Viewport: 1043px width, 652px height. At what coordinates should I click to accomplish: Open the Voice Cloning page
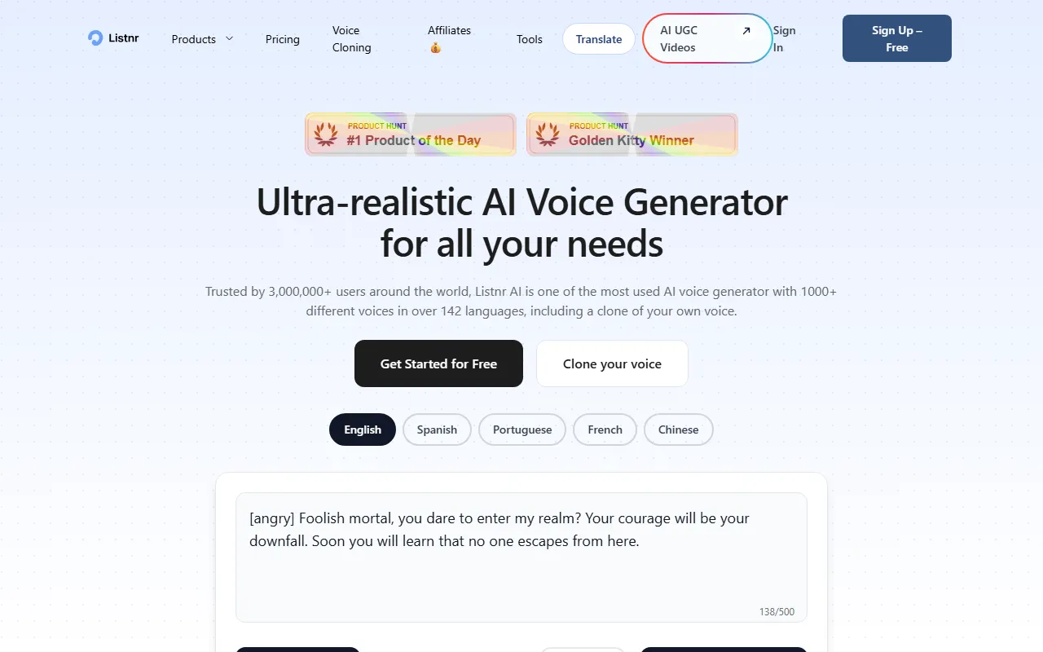(x=352, y=39)
